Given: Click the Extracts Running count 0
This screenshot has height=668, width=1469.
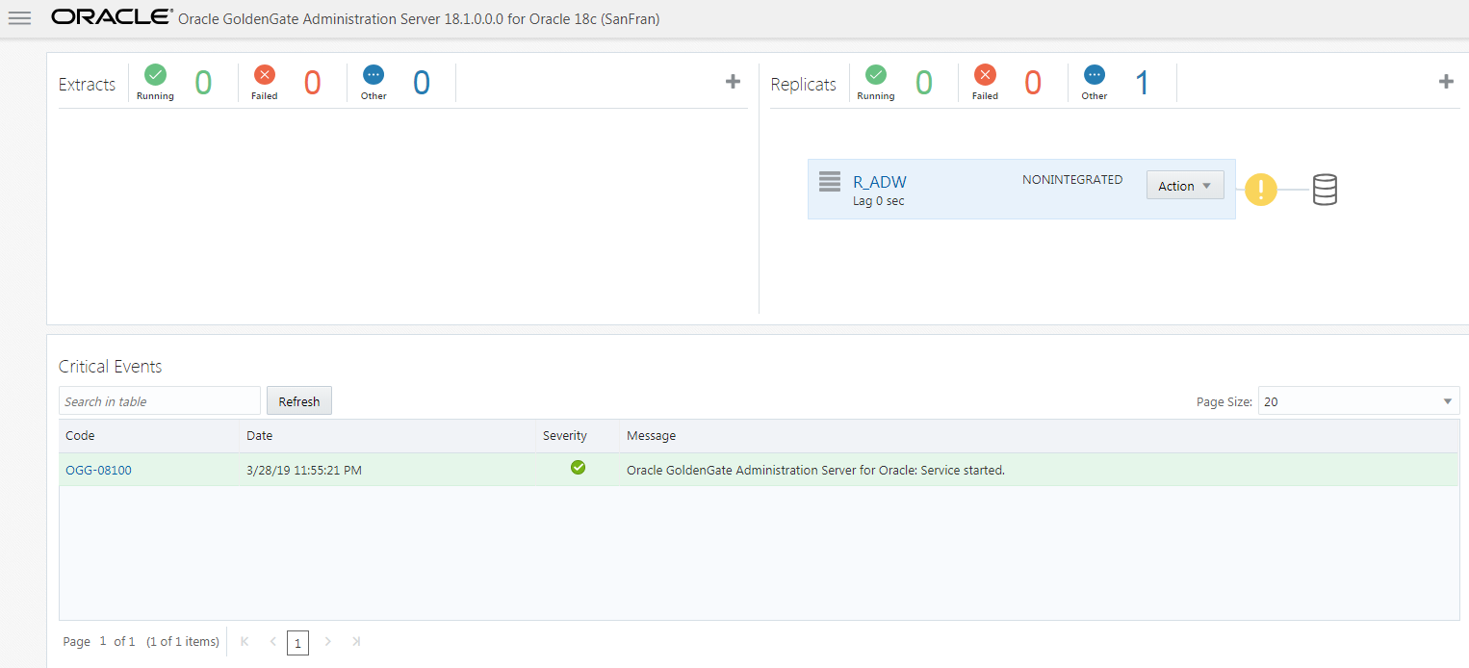Looking at the screenshot, I should click(203, 83).
